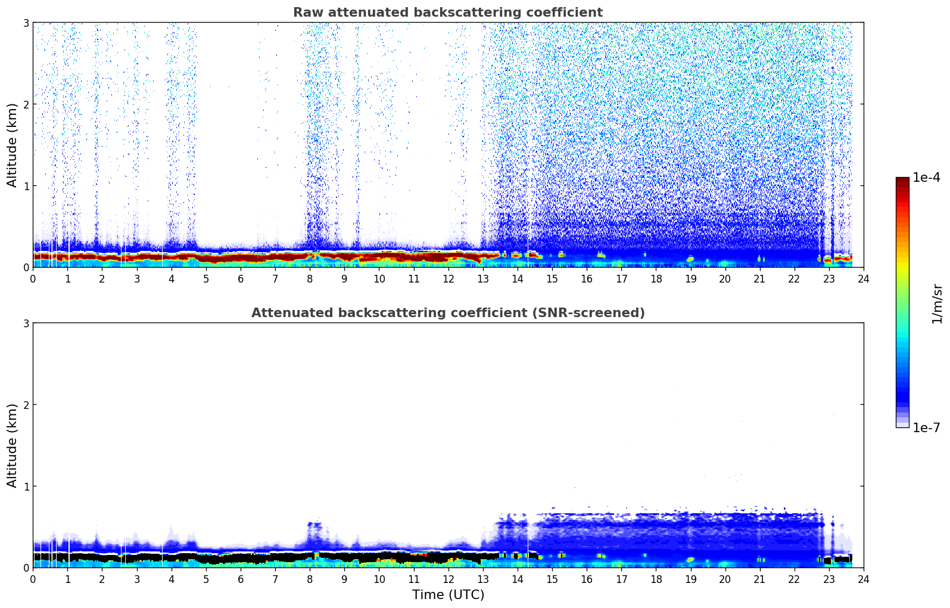Click the dark red layer in top plot
Screen dimensions: 950x608
[x=238, y=258]
